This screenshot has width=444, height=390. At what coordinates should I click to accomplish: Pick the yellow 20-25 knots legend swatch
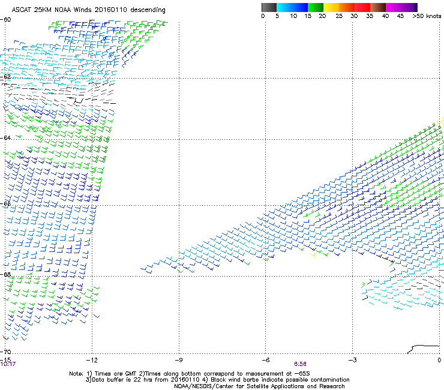tap(331, 7)
